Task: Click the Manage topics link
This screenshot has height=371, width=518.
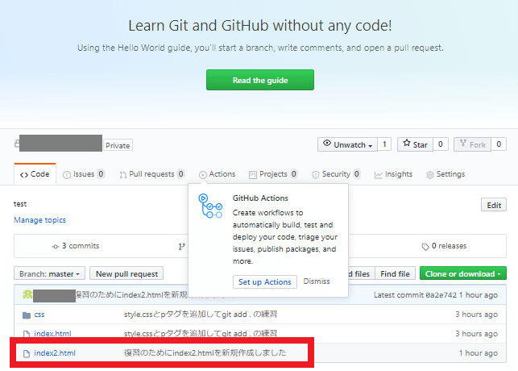Action: pos(39,220)
